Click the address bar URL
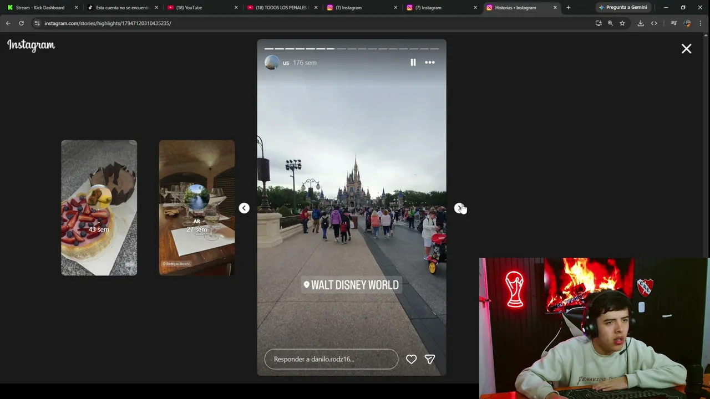This screenshot has height=399, width=710. (108, 23)
